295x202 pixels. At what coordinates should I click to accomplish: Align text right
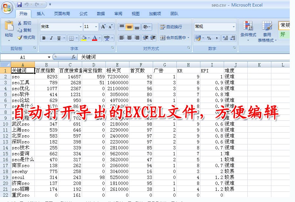coord(137,38)
